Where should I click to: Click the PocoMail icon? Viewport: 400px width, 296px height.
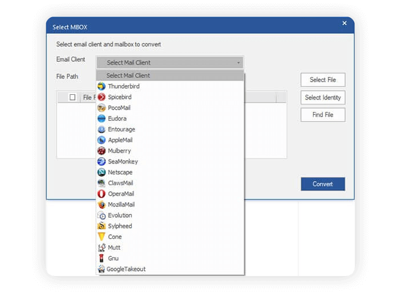[x=101, y=108]
